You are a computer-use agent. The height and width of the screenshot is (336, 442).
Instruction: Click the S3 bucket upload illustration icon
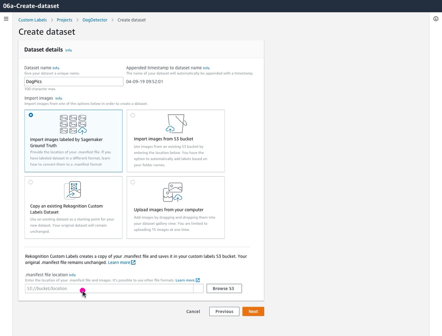pos(176,123)
